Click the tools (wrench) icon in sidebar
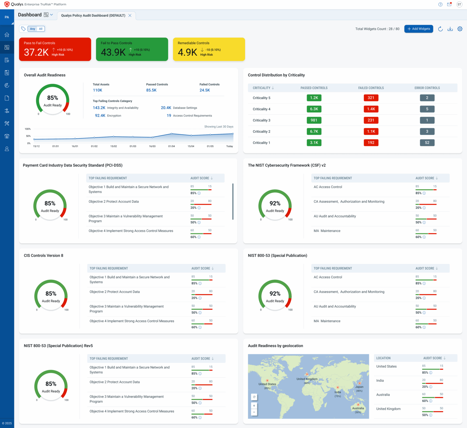The image size is (467, 428). click(7, 123)
